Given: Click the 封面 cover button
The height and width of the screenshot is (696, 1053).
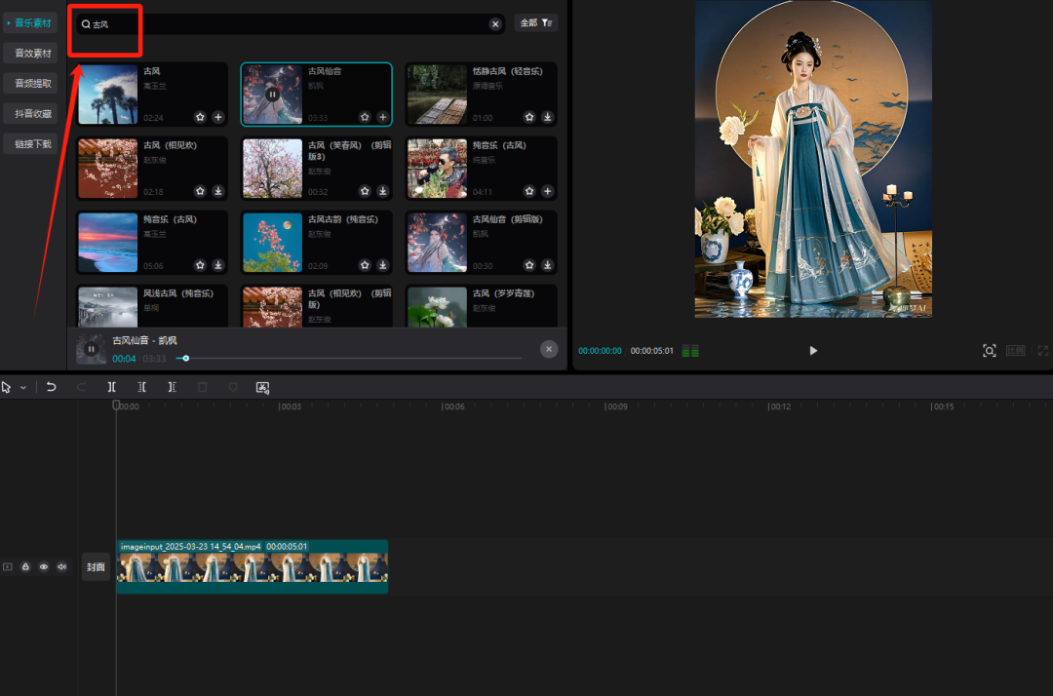Looking at the screenshot, I should (96, 566).
